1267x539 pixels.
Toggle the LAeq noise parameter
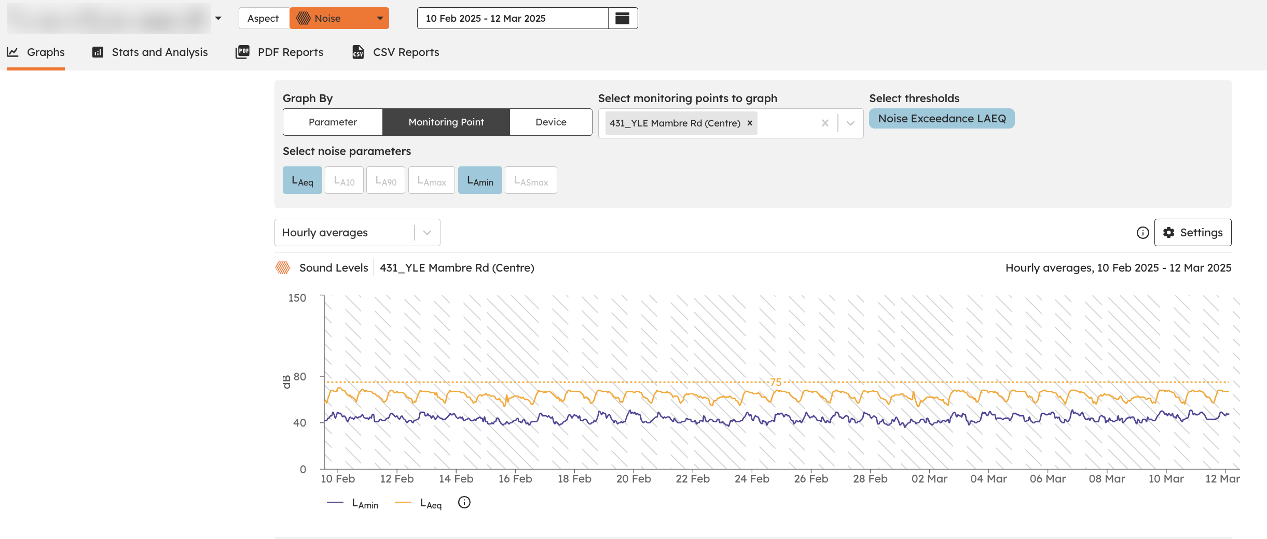(302, 180)
